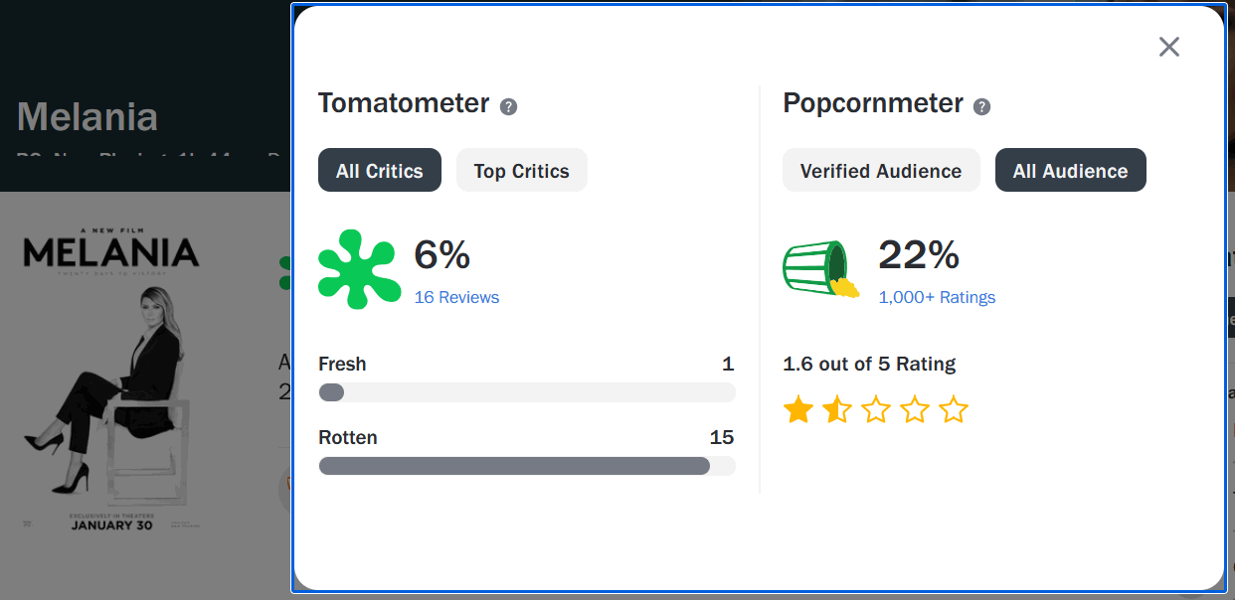Click the green rotten splat icon
The height and width of the screenshot is (600, 1235).
[x=358, y=269]
